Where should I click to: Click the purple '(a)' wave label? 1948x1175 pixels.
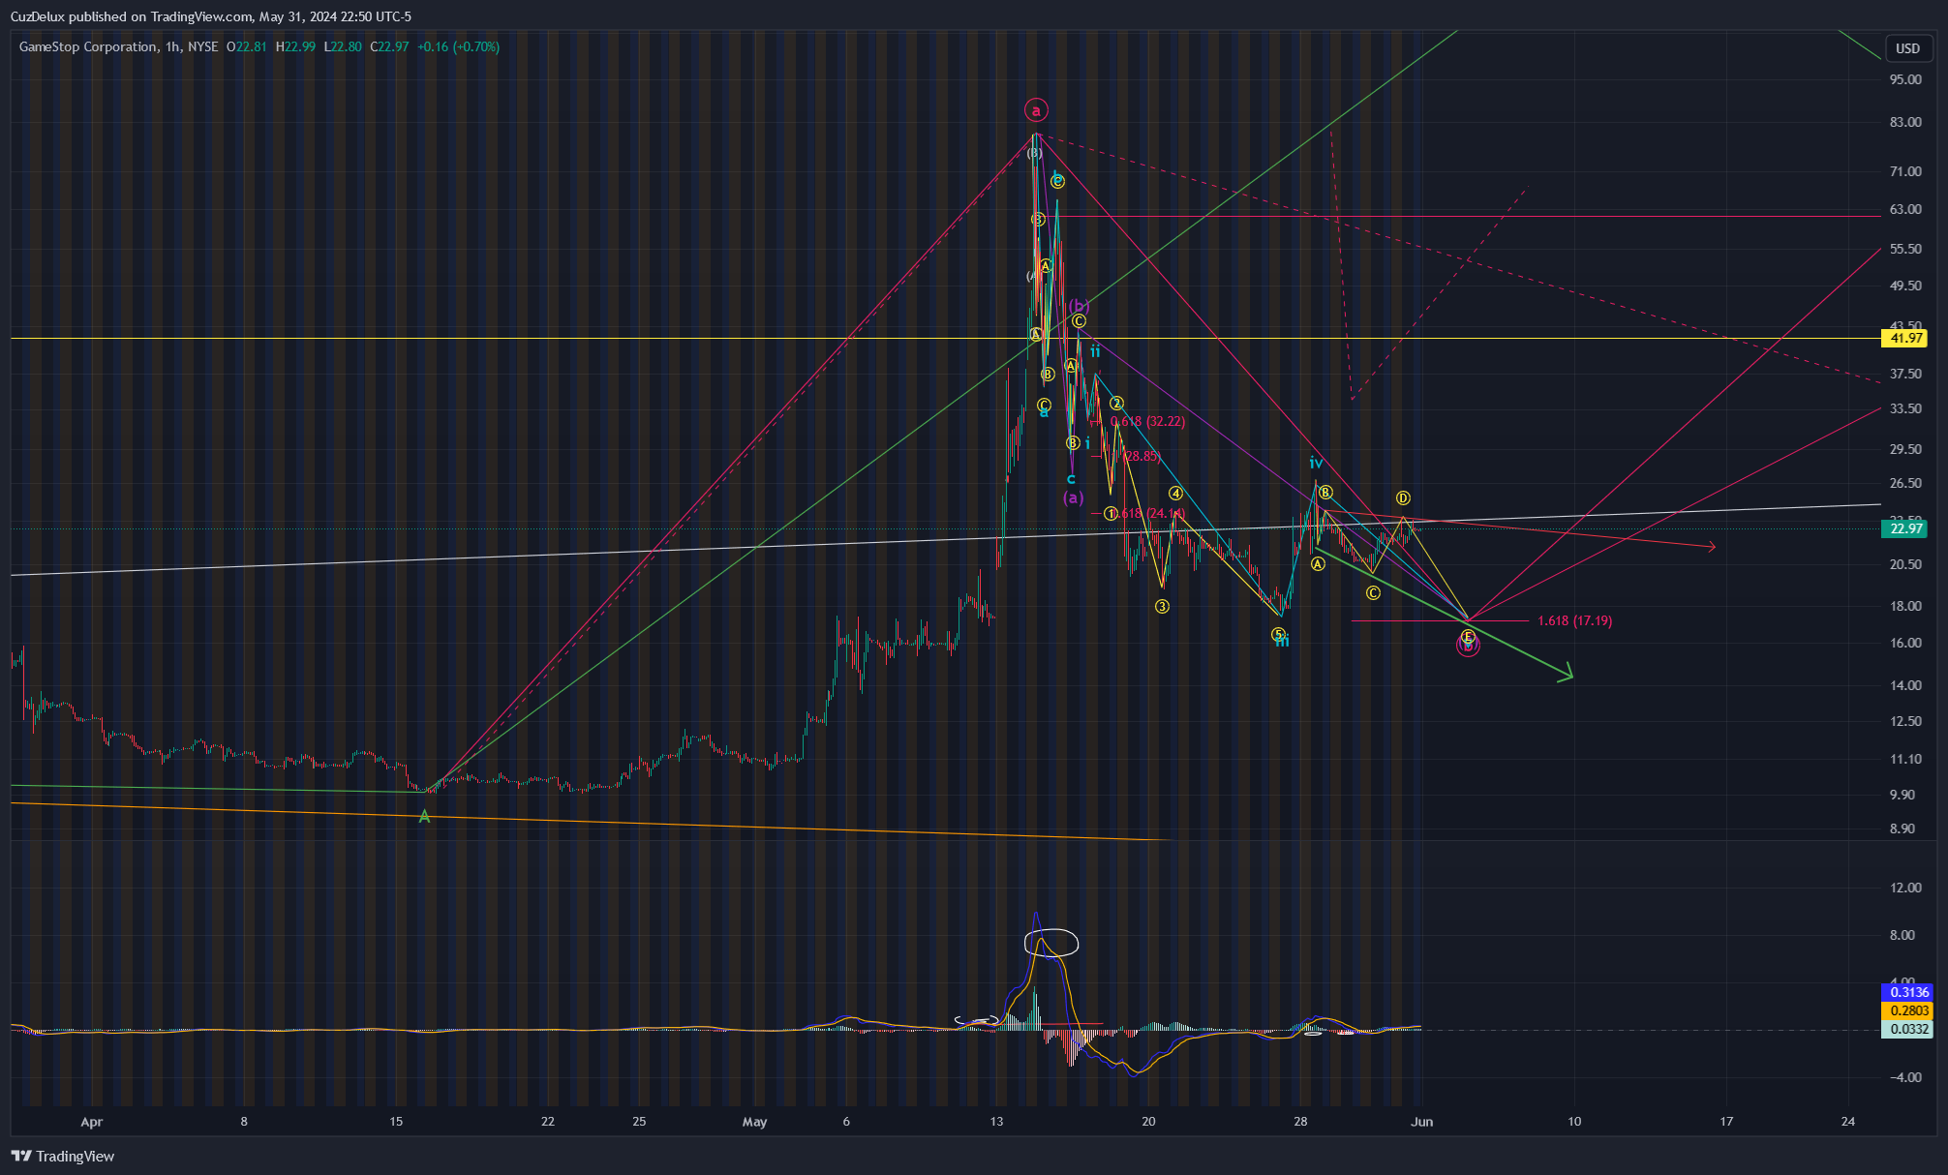[x=1073, y=497]
